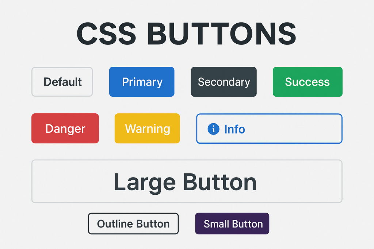Click the CSS BUTTONS page heading
This screenshot has width=374, height=249.
click(x=186, y=34)
